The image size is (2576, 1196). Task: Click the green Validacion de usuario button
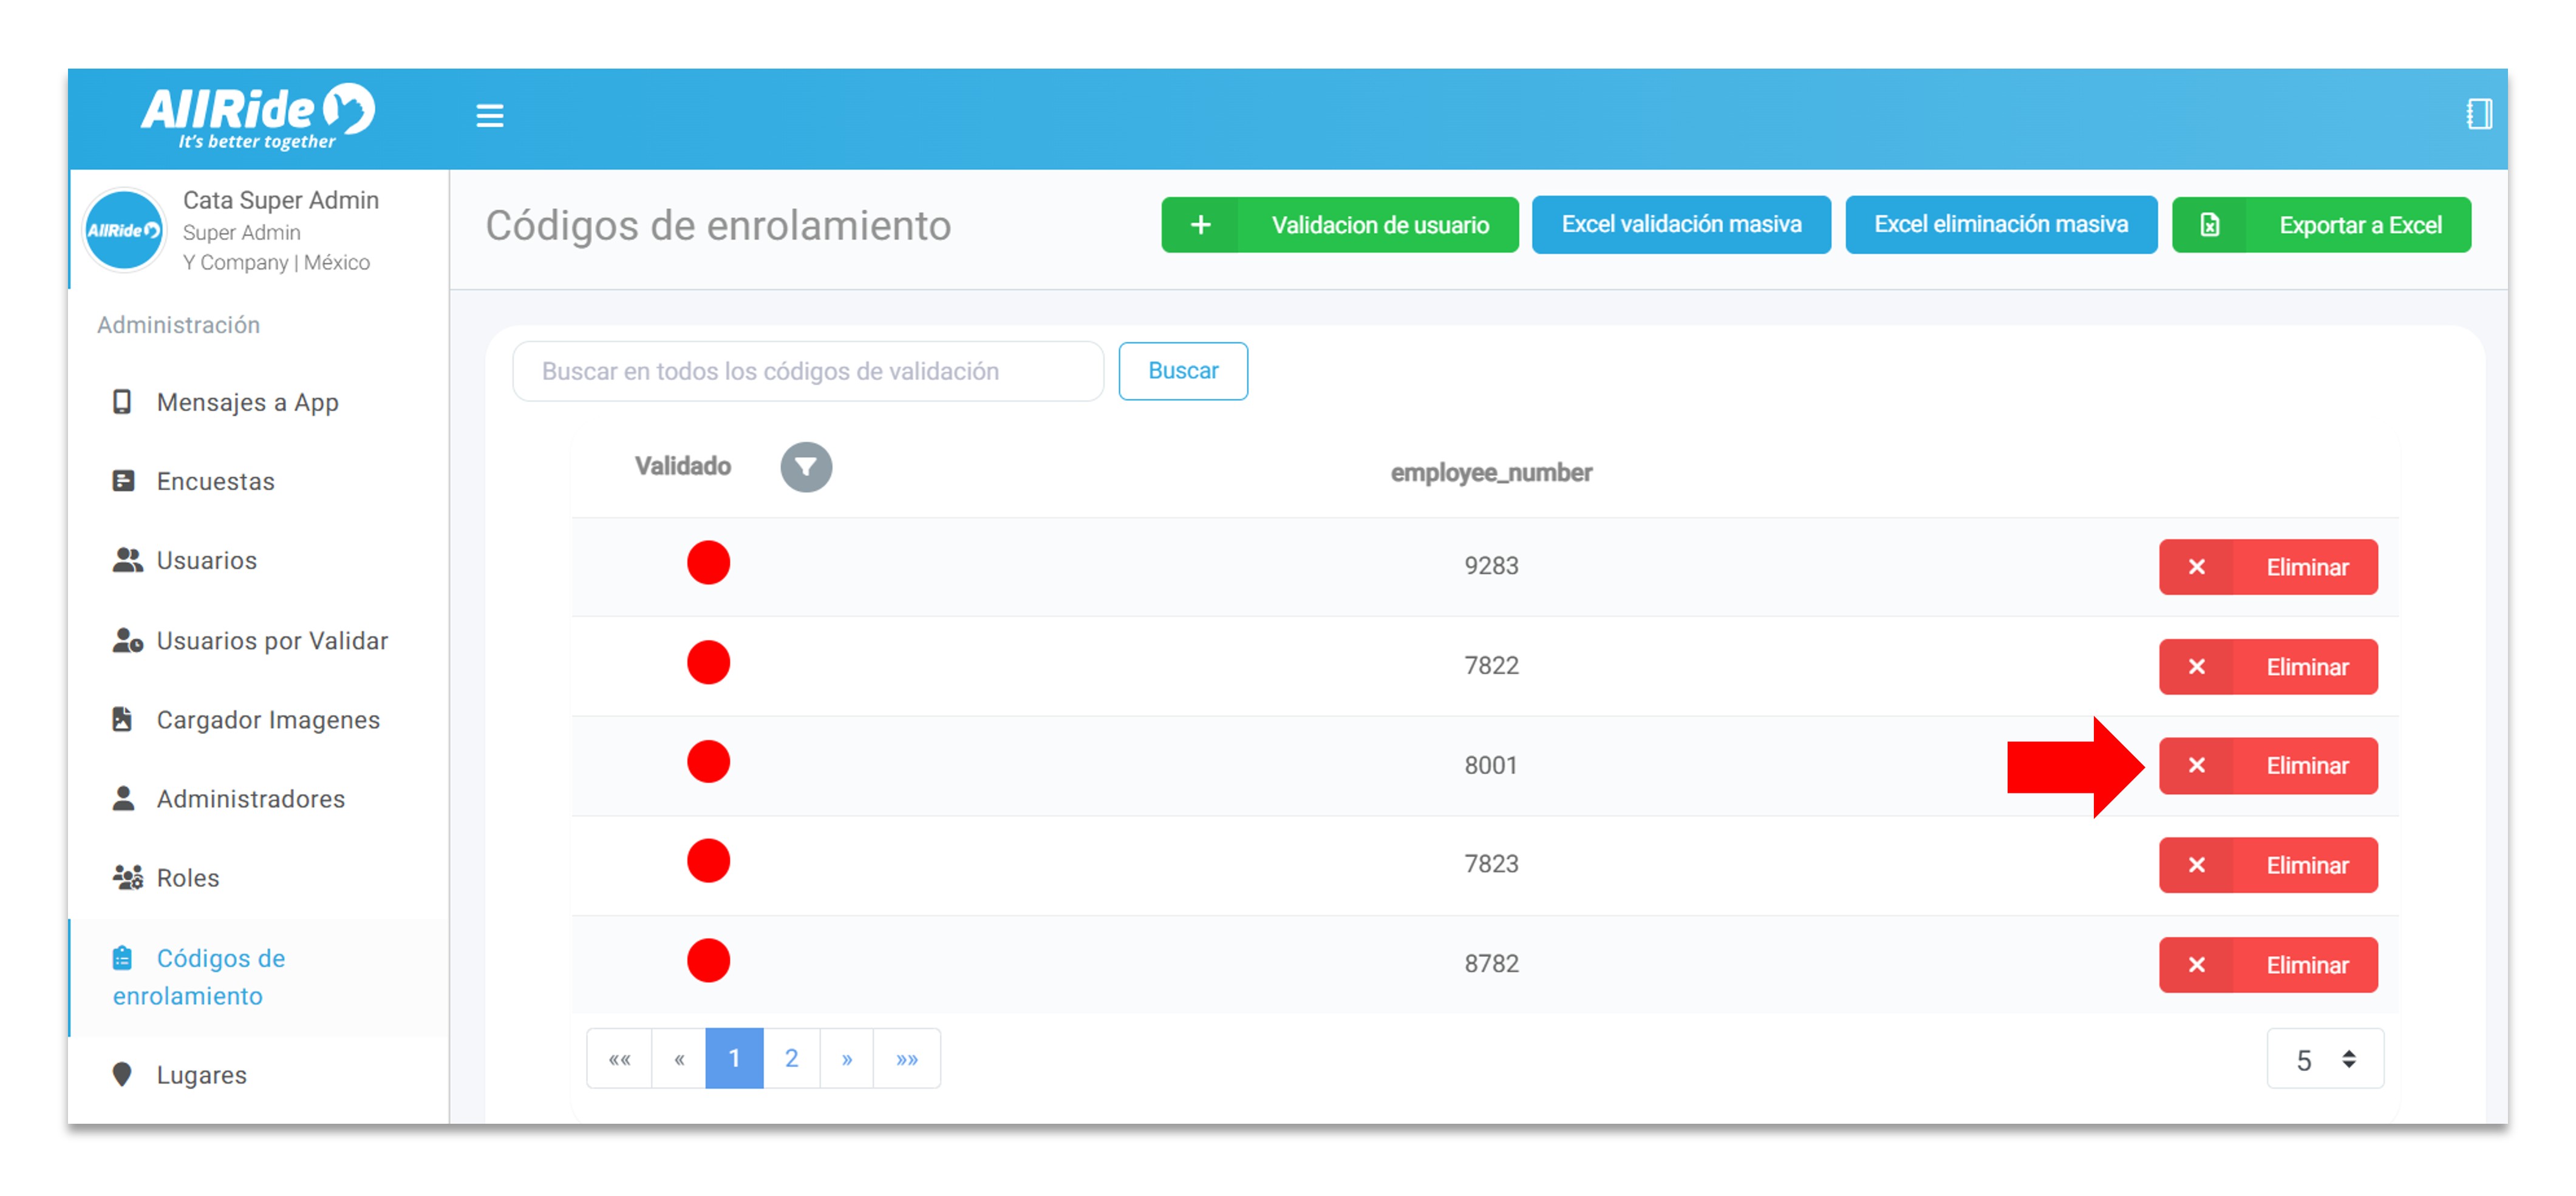[1339, 225]
